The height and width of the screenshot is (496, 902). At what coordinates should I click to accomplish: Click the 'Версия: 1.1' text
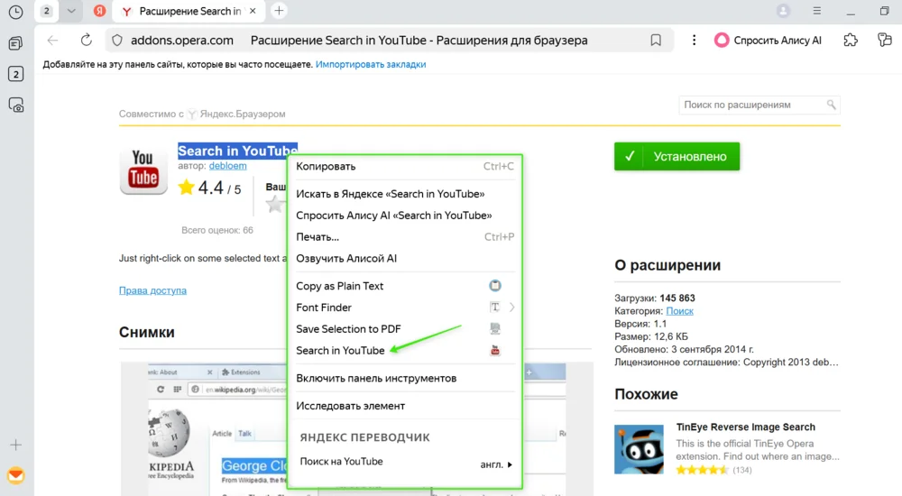[640, 324]
